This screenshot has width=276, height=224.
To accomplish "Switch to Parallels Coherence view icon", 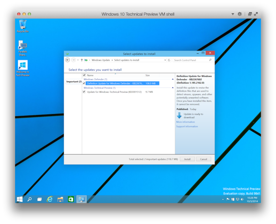I will click(250, 14).
